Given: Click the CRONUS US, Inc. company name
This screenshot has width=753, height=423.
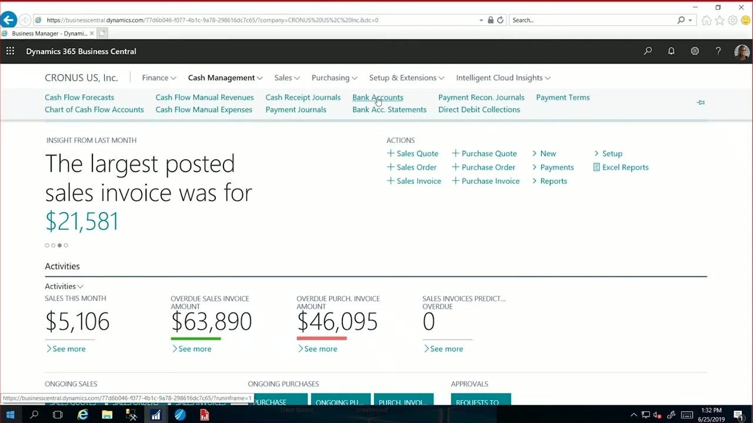Looking at the screenshot, I should 81,78.
